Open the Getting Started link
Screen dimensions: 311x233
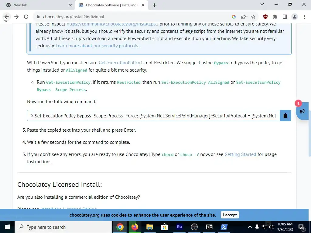click(x=240, y=154)
